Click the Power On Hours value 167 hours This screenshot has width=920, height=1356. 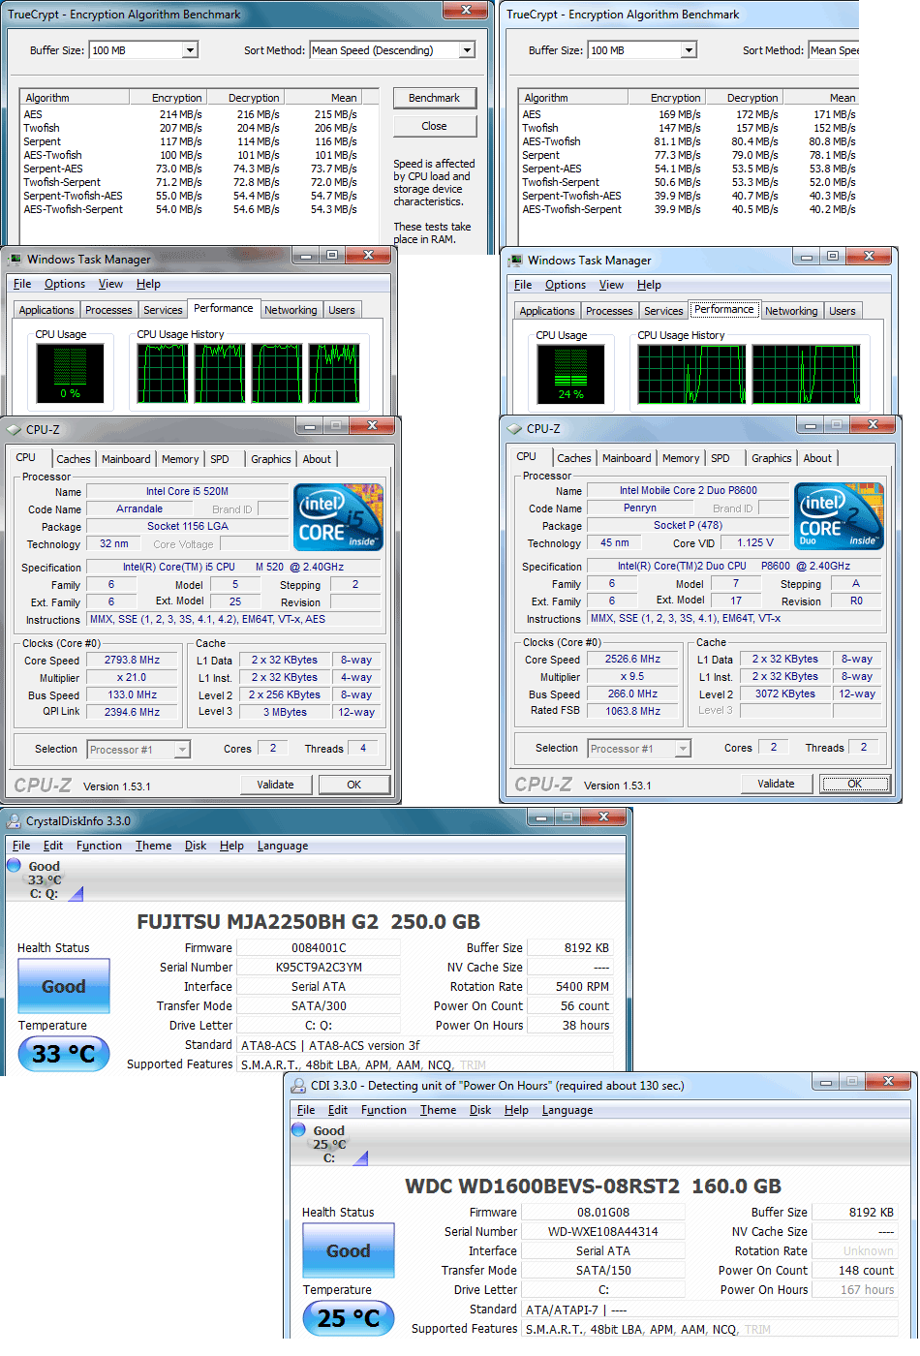coord(854,1289)
